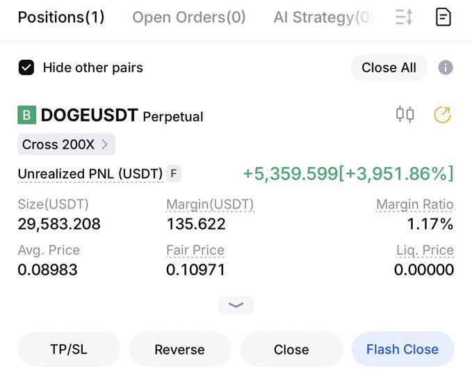Image resolution: width=472 pixels, height=370 pixels.
Task: Click the Close All info icon
Action: click(x=446, y=67)
